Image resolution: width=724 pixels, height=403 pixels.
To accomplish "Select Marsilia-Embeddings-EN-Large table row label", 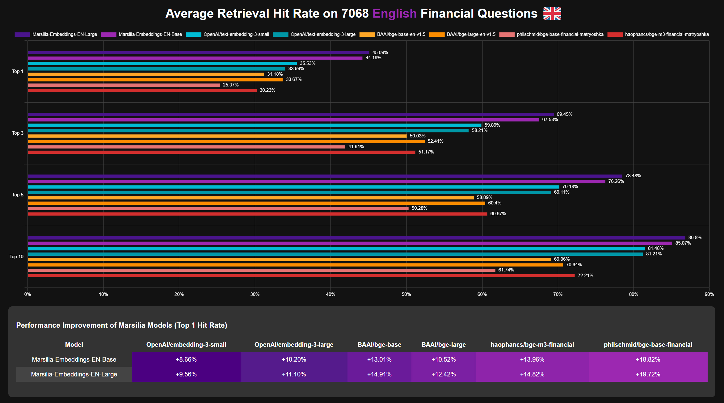I will coord(74,374).
